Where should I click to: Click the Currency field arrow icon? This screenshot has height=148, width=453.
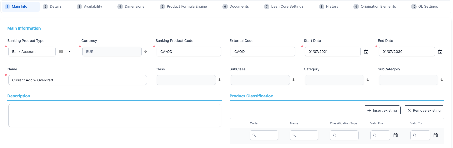coord(145,51)
